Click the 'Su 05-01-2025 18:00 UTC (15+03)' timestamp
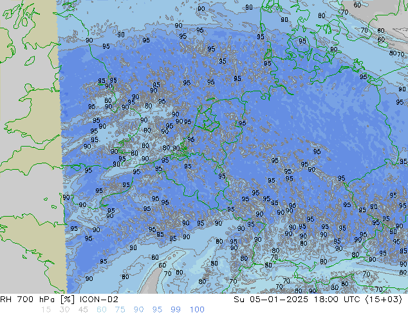This screenshot has height=315, width=408. coord(318,300)
